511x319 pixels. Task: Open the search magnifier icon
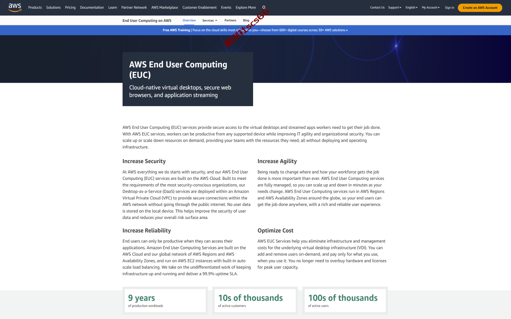tap(264, 8)
